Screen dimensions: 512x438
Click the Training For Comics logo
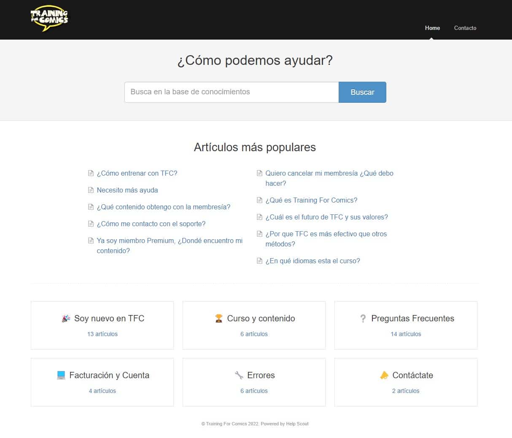pos(49,19)
